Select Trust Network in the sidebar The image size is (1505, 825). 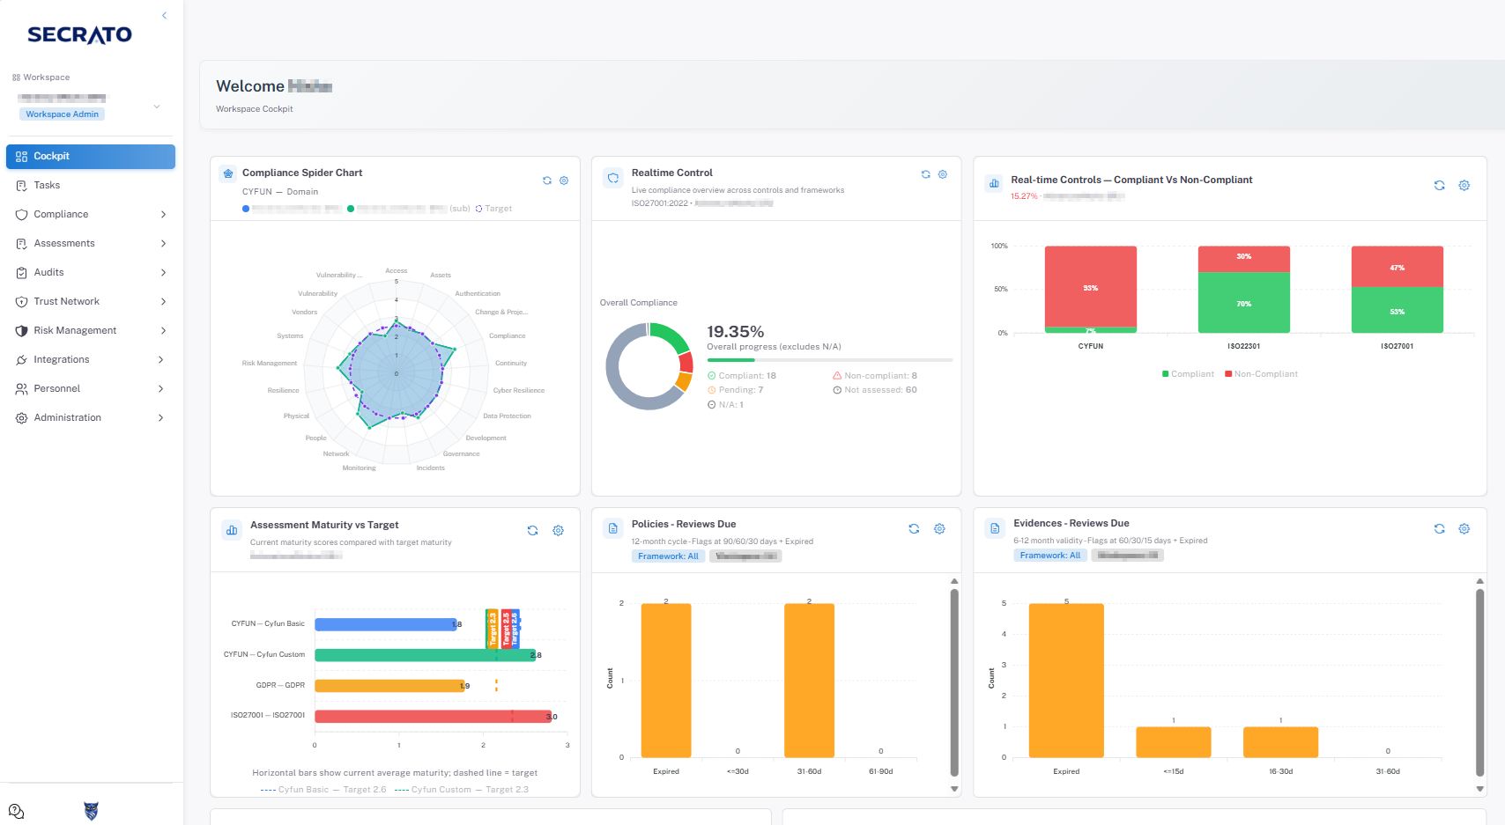pyautogui.click(x=91, y=301)
